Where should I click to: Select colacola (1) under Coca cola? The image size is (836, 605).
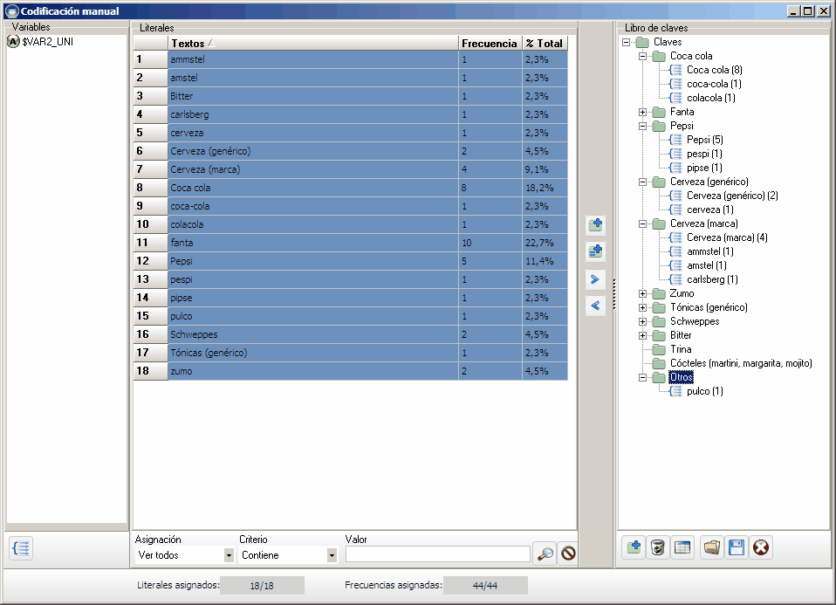[710, 98]
